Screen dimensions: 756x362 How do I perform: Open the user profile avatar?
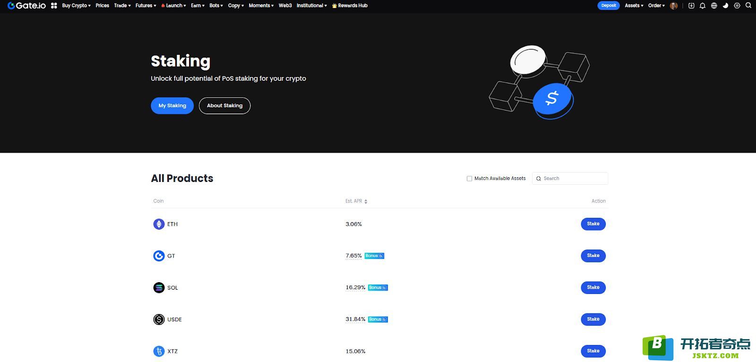click(x=674, y=6)
